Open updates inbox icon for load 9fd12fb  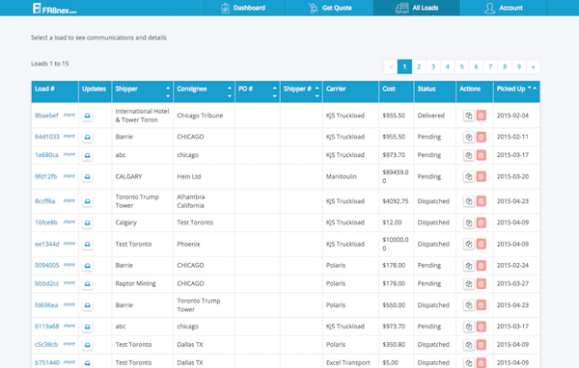[x=87, y=176]
